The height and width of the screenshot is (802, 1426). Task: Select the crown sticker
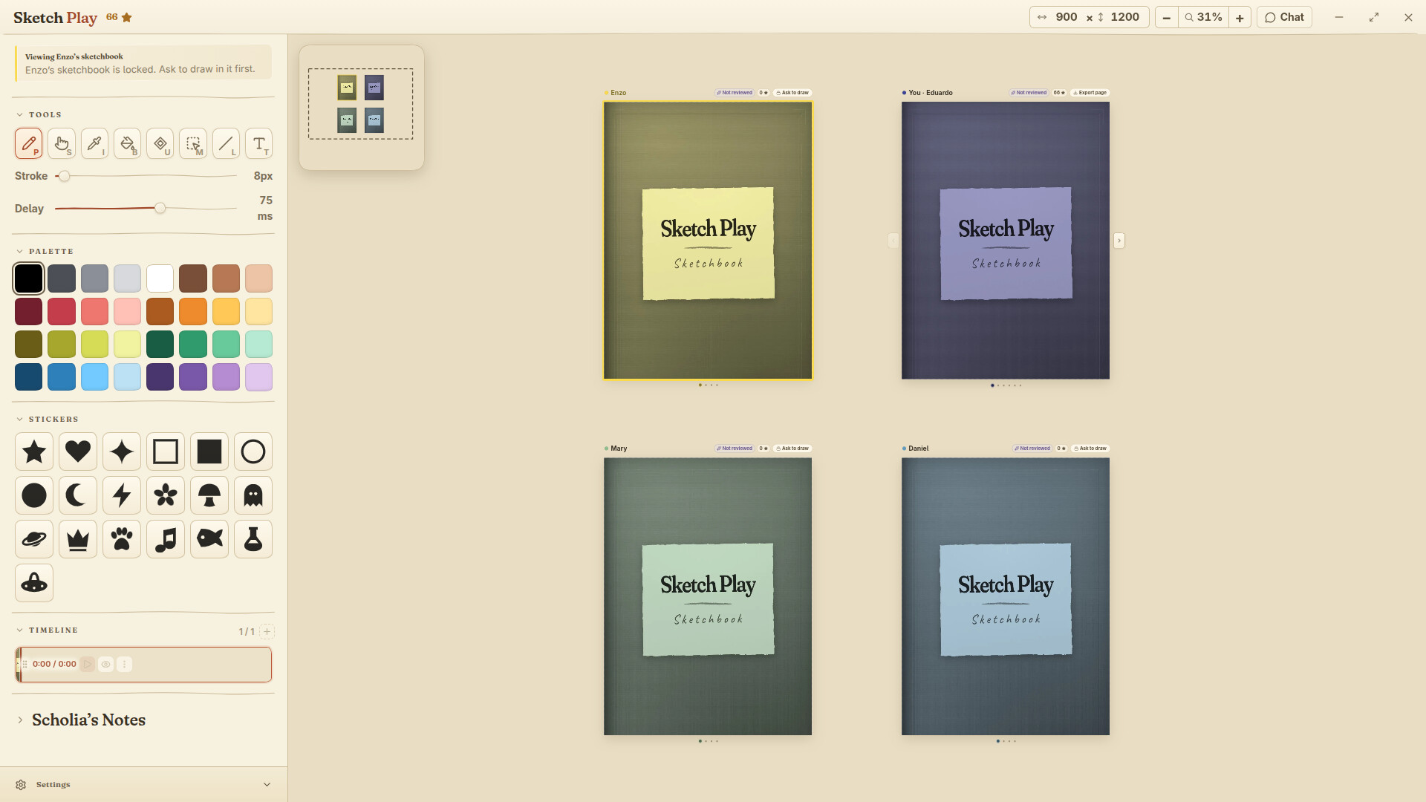(x=78, y=539)
